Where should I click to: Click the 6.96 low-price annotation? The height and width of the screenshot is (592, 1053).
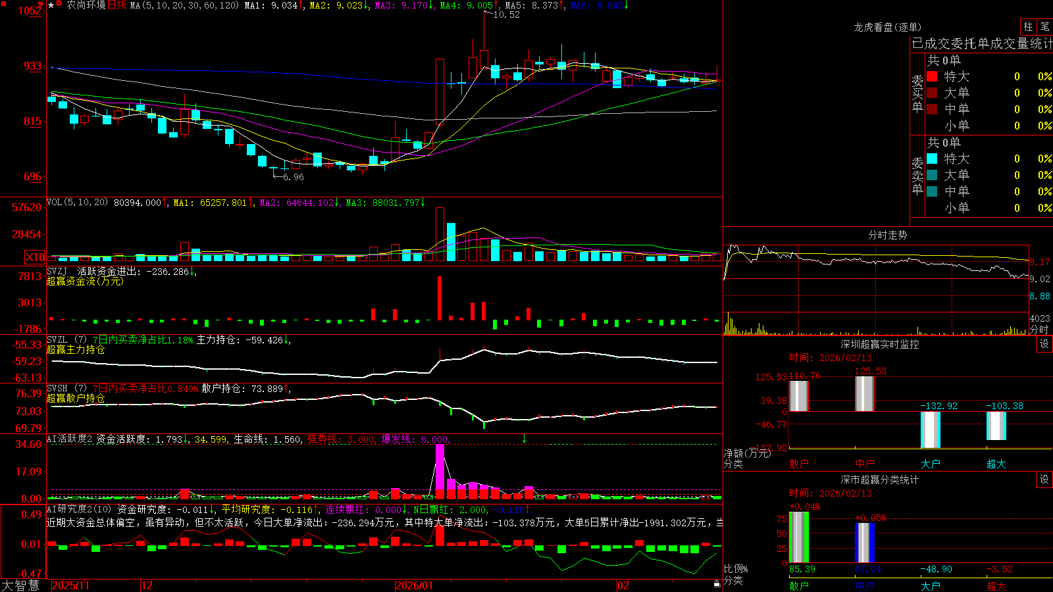click(x=294, y=177)
